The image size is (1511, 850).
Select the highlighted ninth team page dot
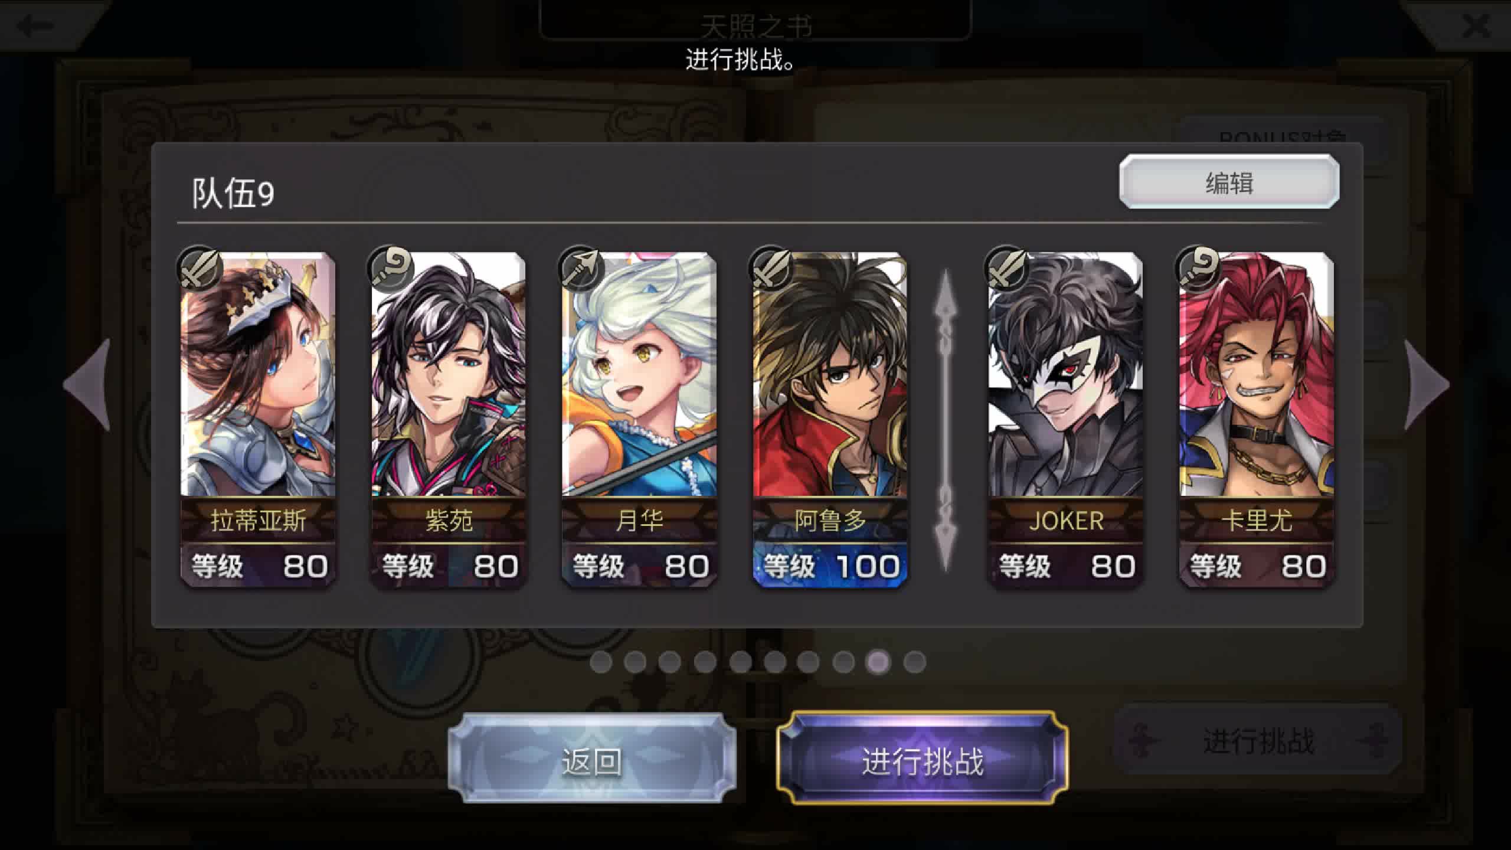point(878,662)
